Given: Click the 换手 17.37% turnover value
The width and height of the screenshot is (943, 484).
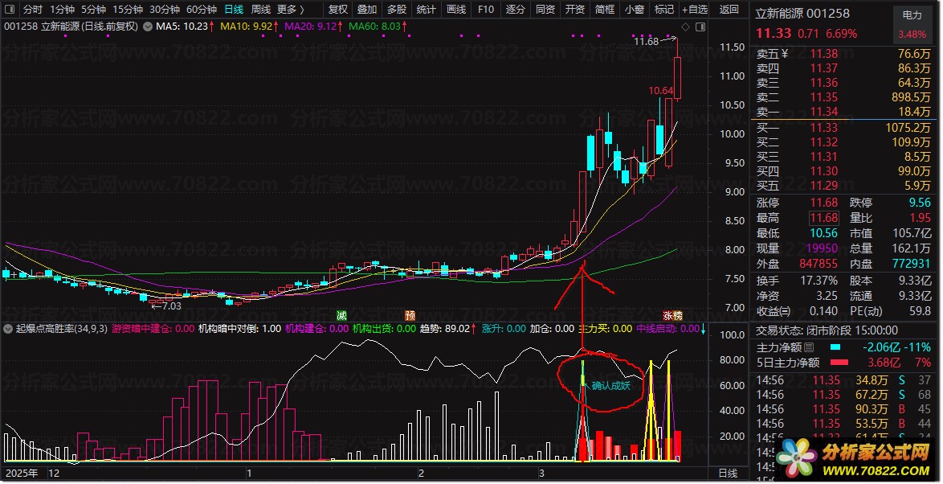Looking at the screenshot, I should [818, 281].
